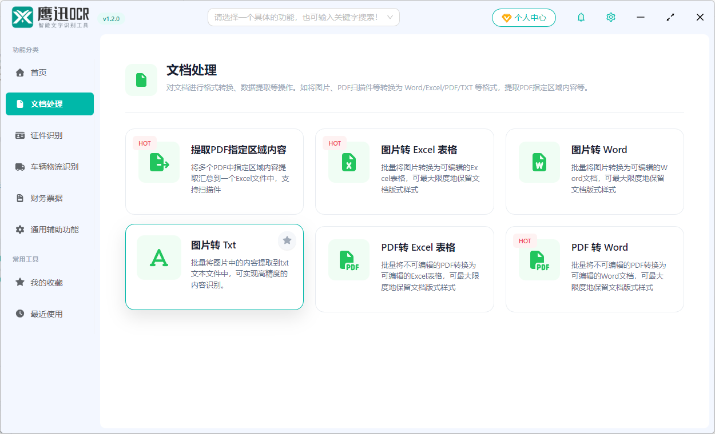Open 提取PDF指定区域内容 tool
This screenshot has width=715, height=434.
[214, 171]
